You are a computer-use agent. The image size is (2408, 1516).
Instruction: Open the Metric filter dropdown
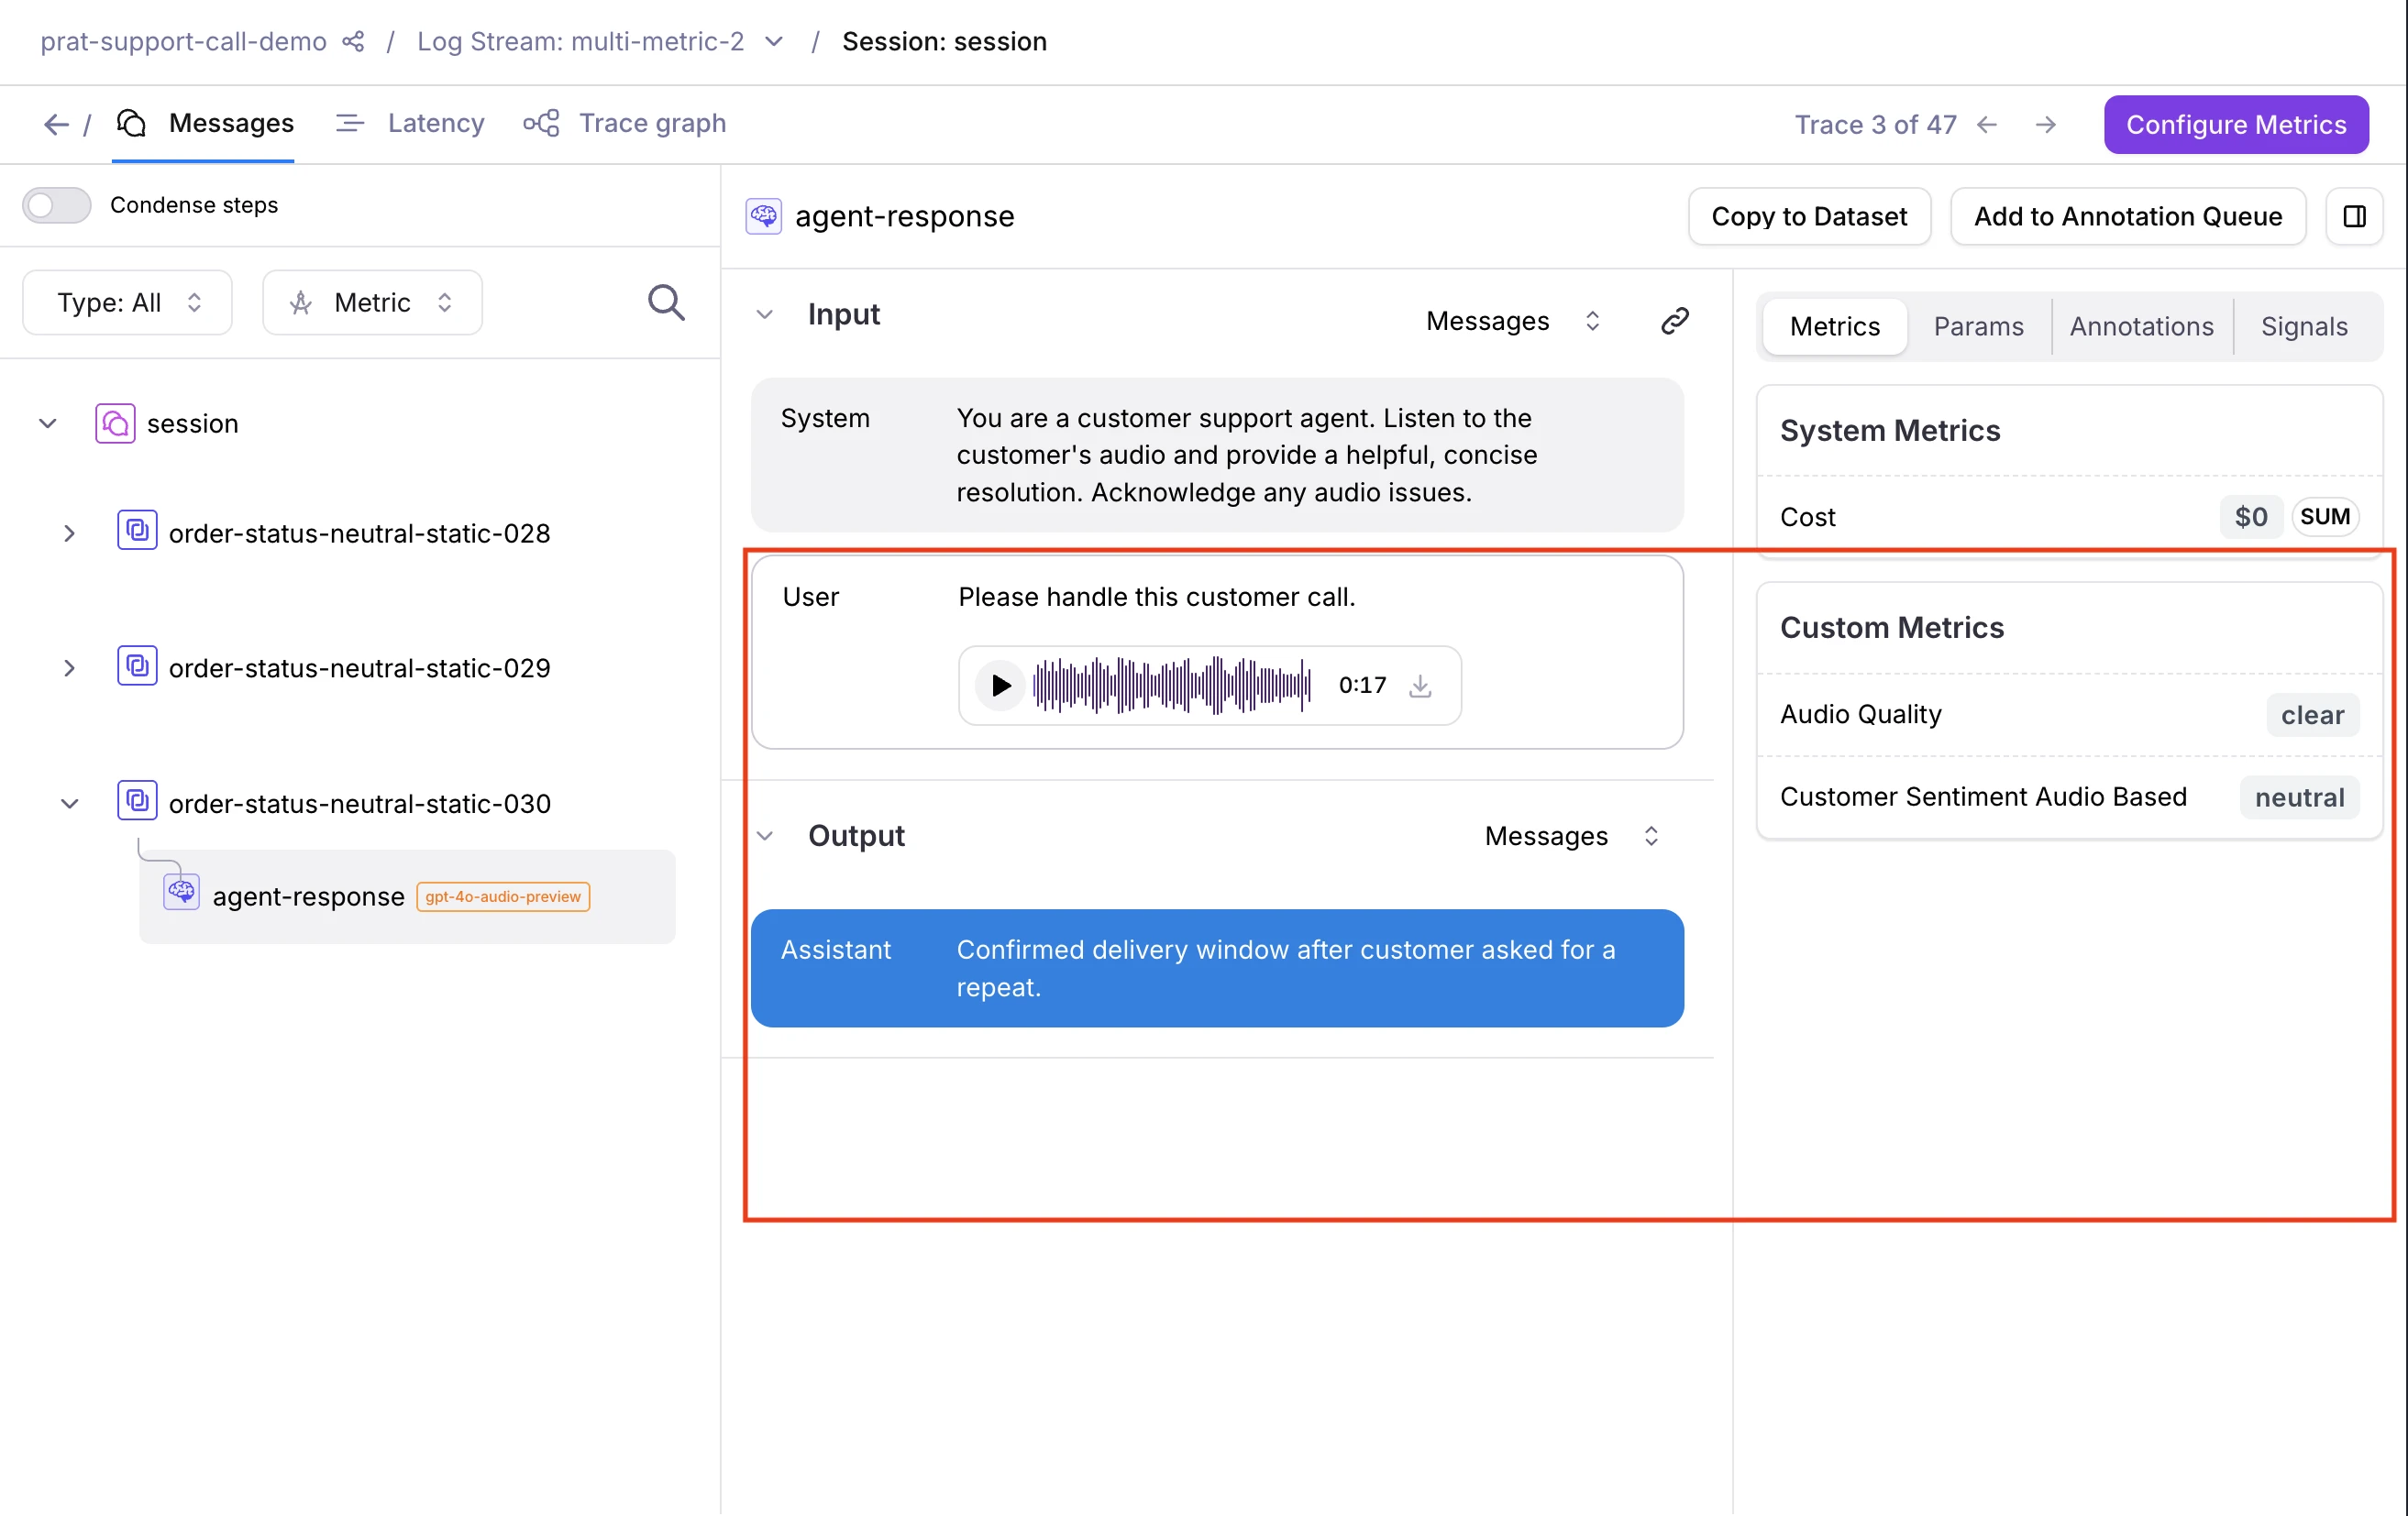(371, 302)
